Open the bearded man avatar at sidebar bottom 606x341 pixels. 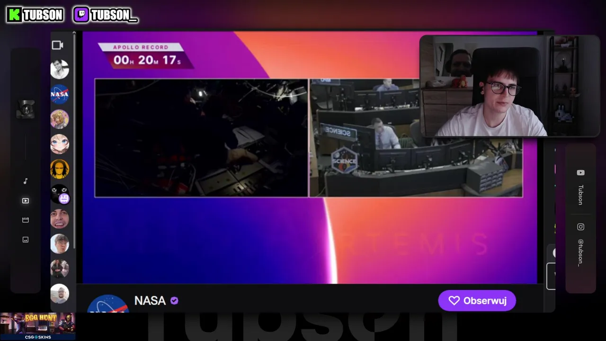click(x=60, y=294)
